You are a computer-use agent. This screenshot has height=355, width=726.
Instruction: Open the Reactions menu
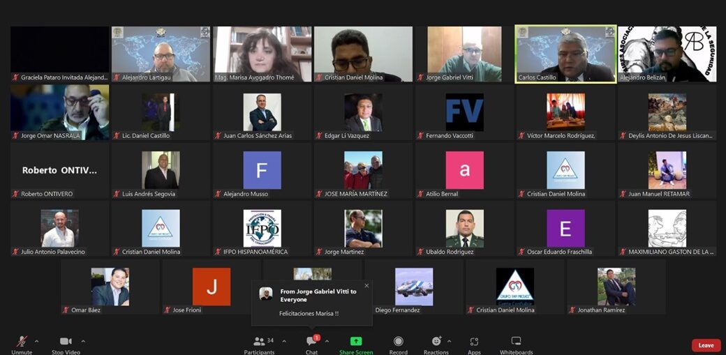click(x=436, y=342)
